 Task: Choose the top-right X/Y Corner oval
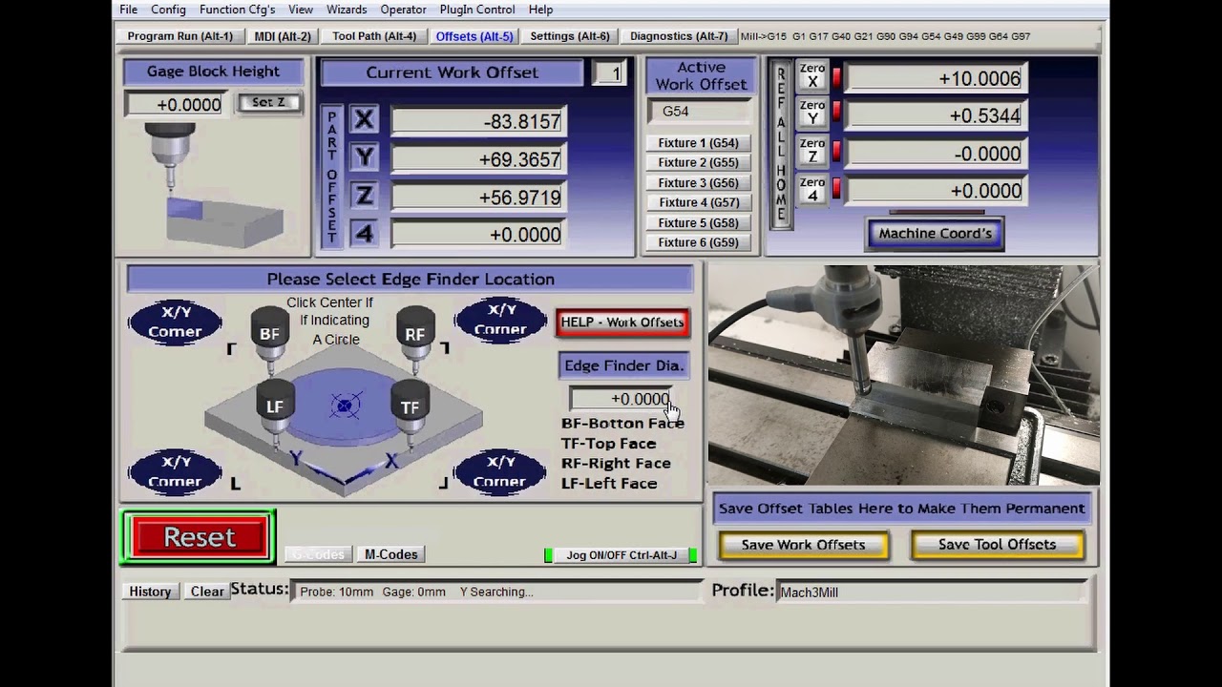tap(500, 320)
